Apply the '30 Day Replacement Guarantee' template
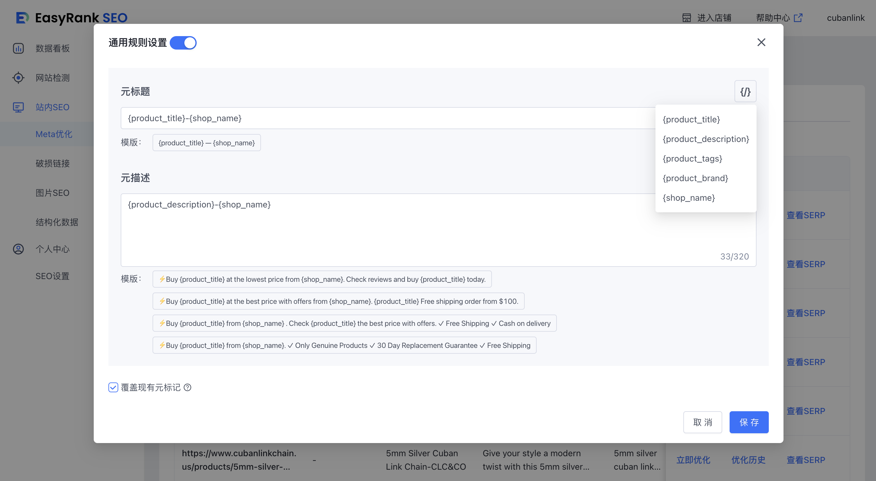876x481 pixels. tap(344, 345)
